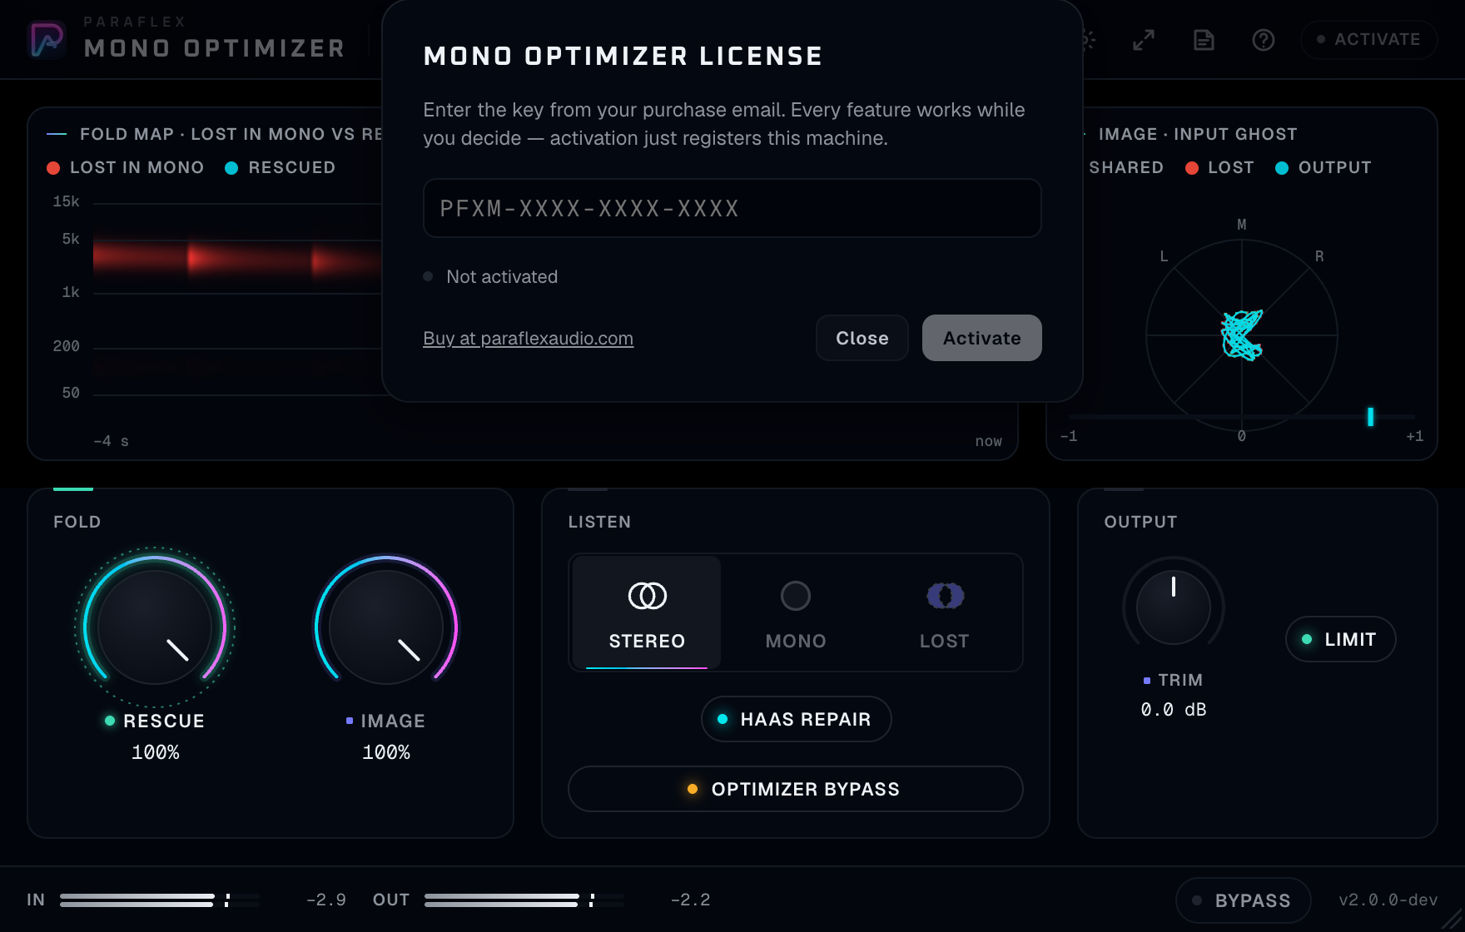Toggle OPTIMIZER BYPASS
This screenshot has width=1465, height=932.
pyautogui.click(x=795, y=789)
